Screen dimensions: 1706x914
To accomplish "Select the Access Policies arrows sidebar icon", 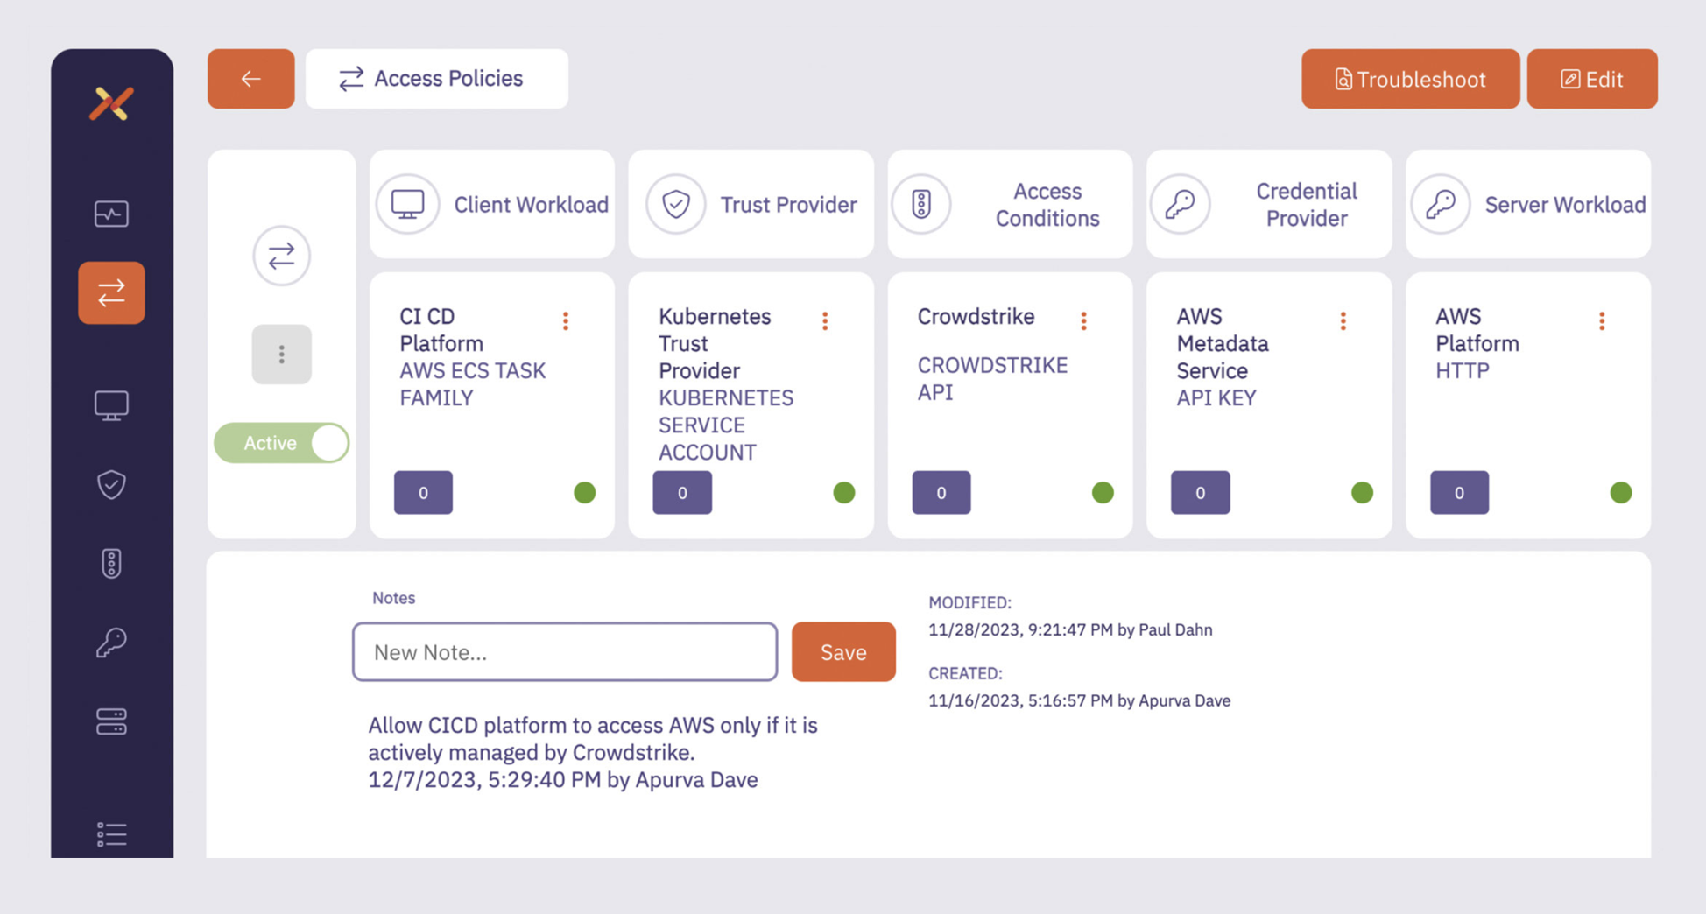I will [x=111, y=293].
